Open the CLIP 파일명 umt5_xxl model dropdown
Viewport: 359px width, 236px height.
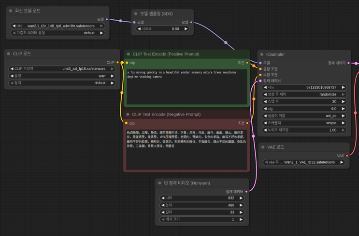(63, 69)
